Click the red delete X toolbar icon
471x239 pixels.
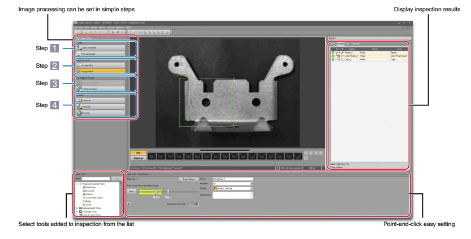click(112, 32)
